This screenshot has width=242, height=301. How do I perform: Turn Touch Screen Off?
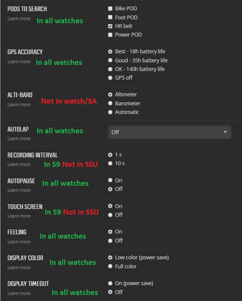pyautogui.click(x=110, y=215)
